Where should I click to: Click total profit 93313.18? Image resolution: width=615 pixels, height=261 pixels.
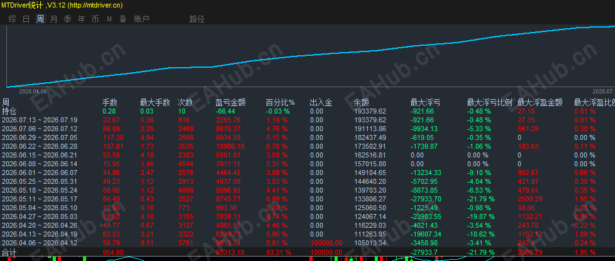point(230,252)
